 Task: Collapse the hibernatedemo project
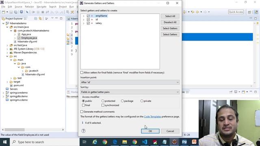[x=3, y=24]
